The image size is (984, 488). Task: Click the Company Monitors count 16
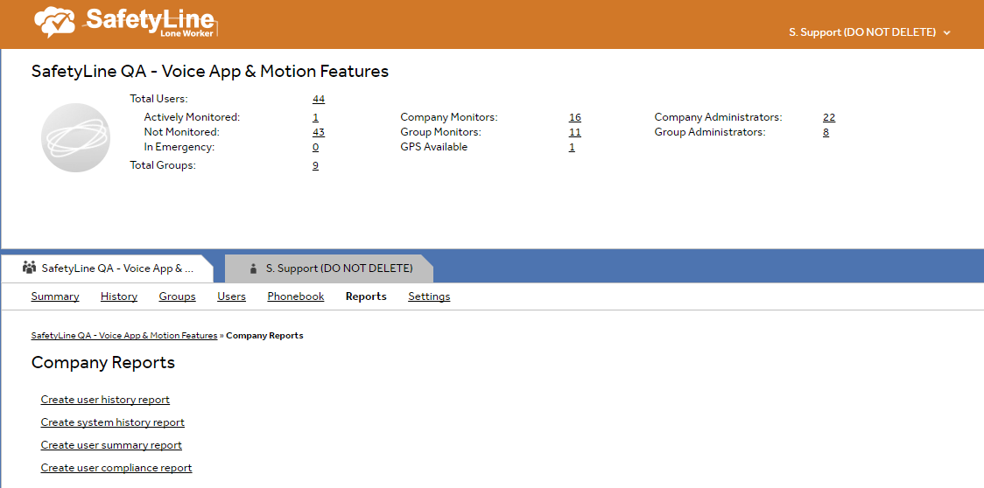(x=574, y=117)
